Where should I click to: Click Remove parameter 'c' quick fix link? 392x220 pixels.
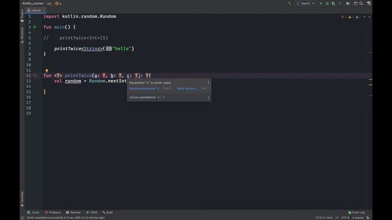[145, 89]
